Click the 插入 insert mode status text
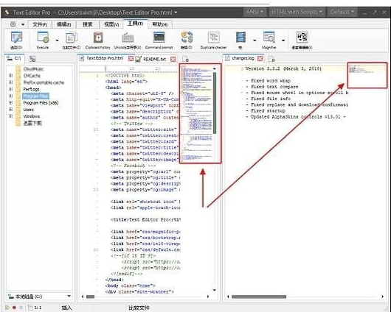The width and height of the screenshot is (391, 312). (66, 308)
